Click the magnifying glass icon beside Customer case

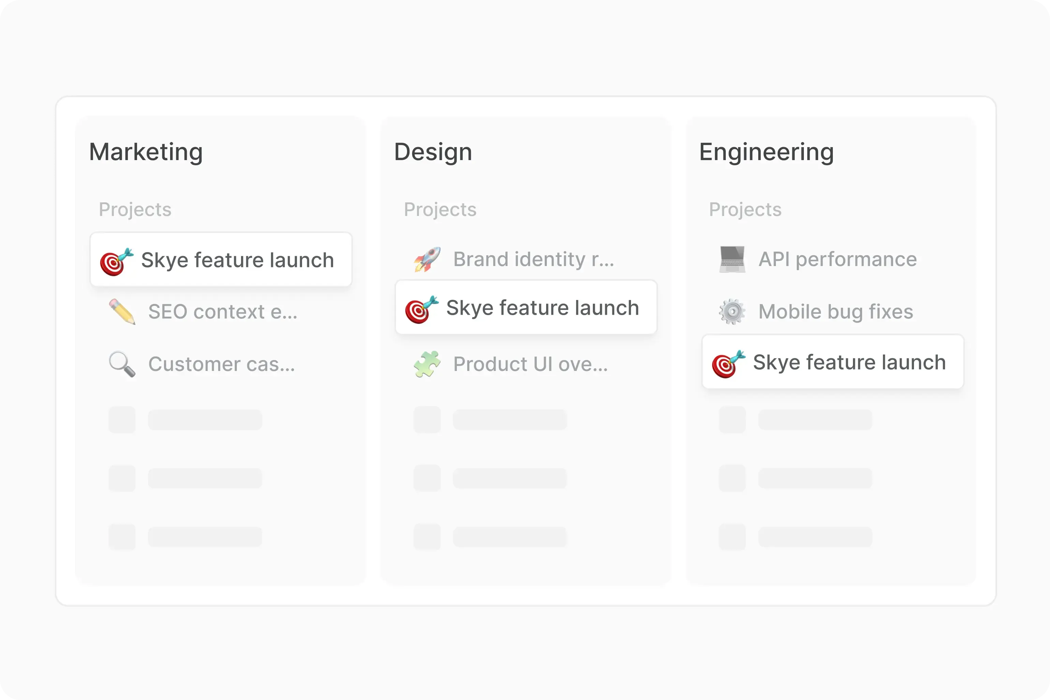[122, 364]
